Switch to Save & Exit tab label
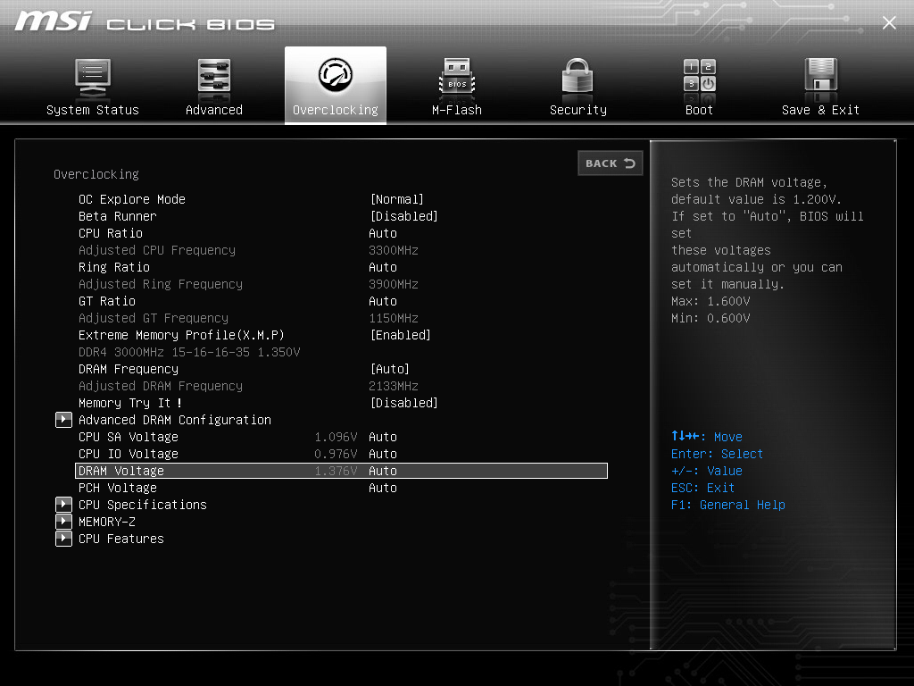The height and width of the screenshot is (686, 914). [821, 110]
